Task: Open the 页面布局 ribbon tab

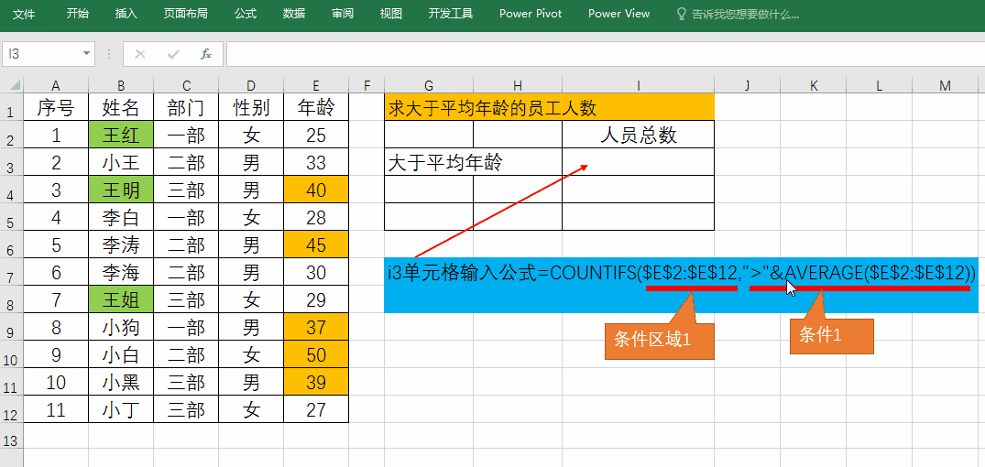Action: [186, 13]
